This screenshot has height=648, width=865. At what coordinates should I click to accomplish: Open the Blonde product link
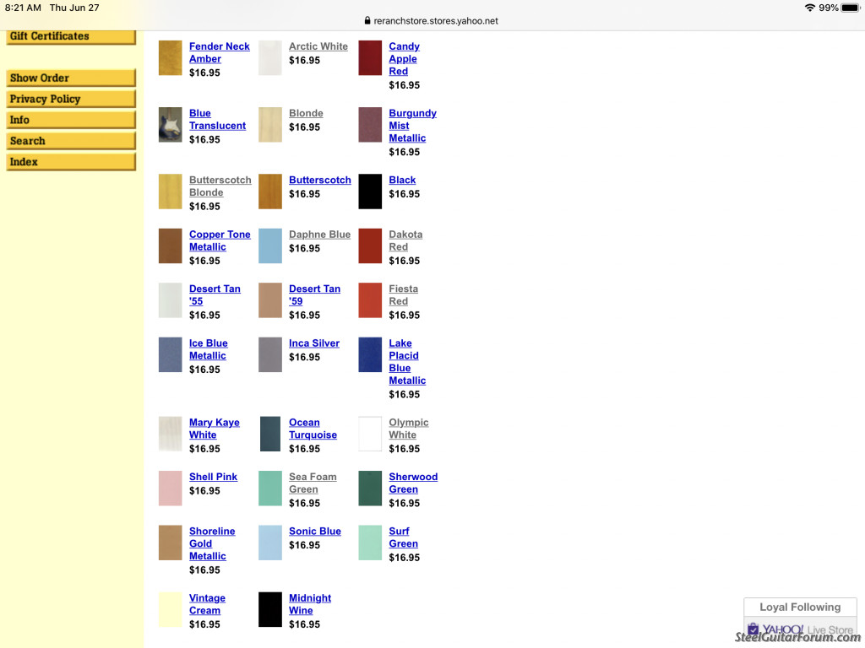(306, 113)
